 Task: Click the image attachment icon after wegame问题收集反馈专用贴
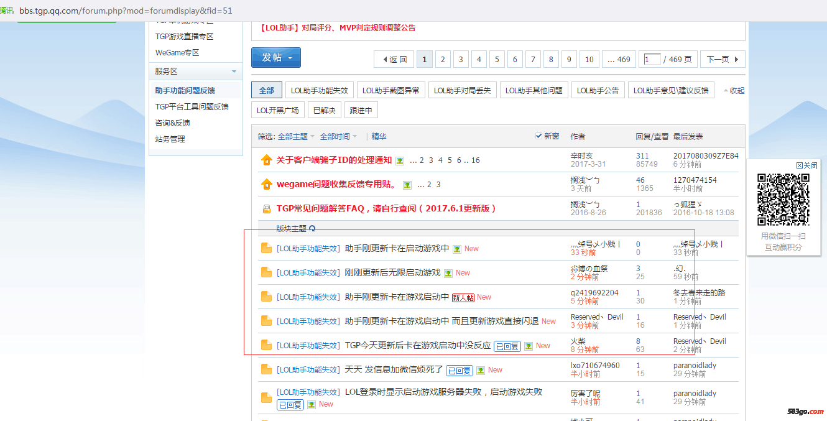(x=407, y=185)
